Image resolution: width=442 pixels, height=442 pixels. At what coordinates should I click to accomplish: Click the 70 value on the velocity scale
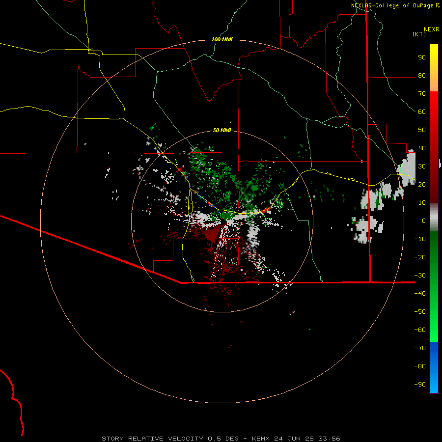pos(422,94)
